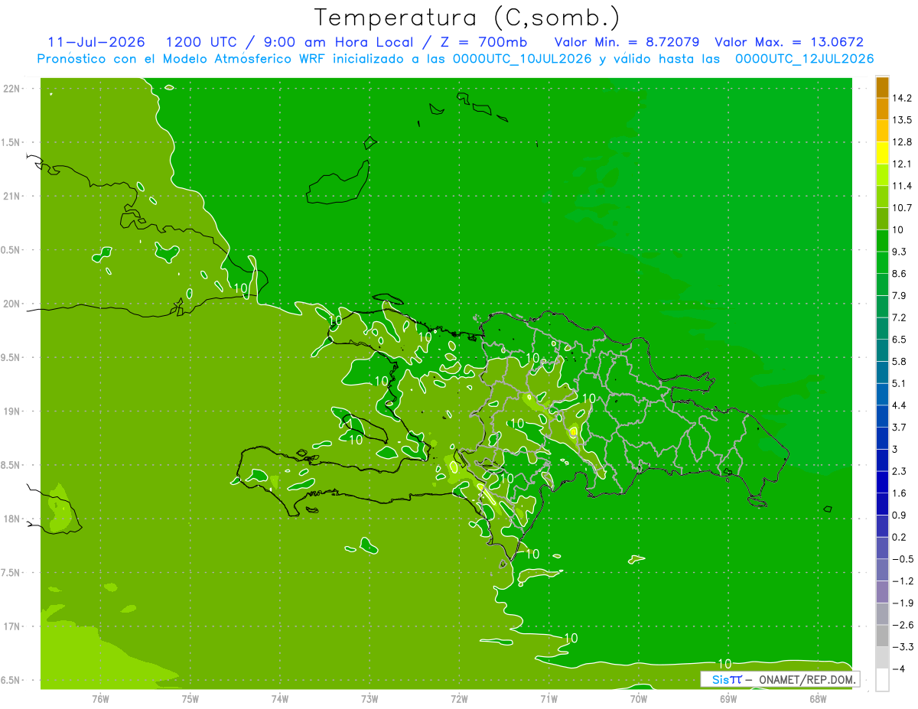Select "9:00 am Hora Local" text
Screen dimensions: 918x709
[337, 42]
